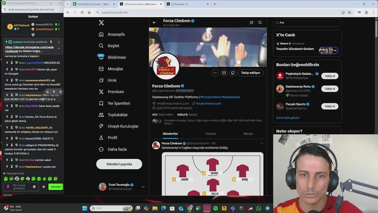Click Gönder button in Kick chat
This screenshot has width=378, height=213.
tap(56, 187)
